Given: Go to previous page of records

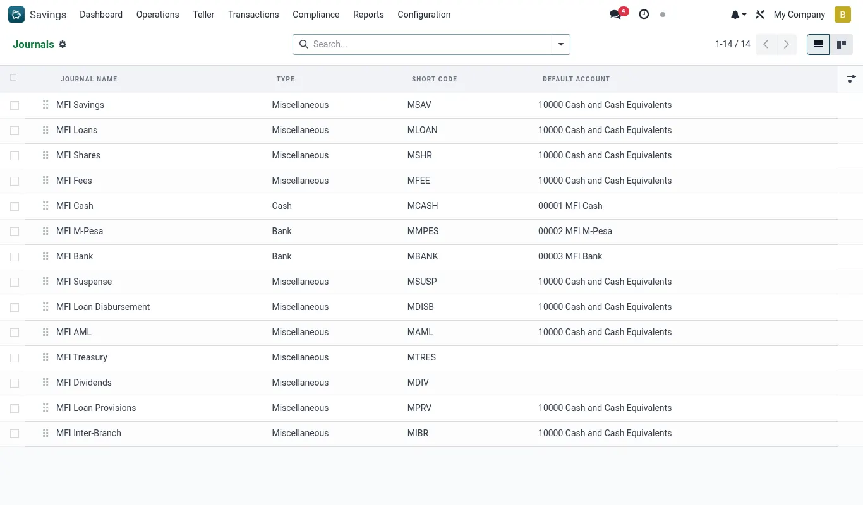Looking at the screenshot, I should coord(766,44).
